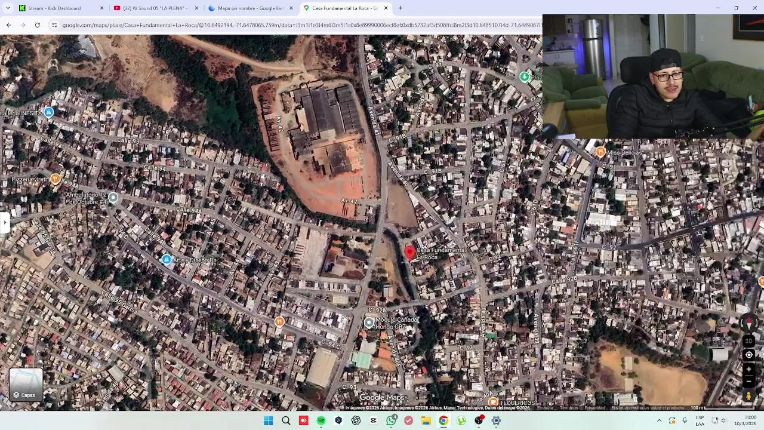
Task: Click the Calle 94A street label
Action: 189,210
